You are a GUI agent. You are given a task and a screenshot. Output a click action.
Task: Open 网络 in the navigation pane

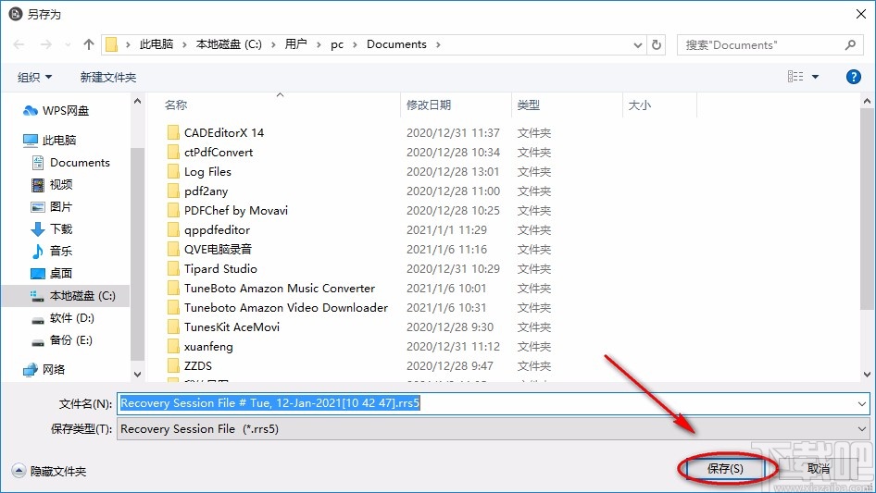pyautogui.click(x=44, y=370)
